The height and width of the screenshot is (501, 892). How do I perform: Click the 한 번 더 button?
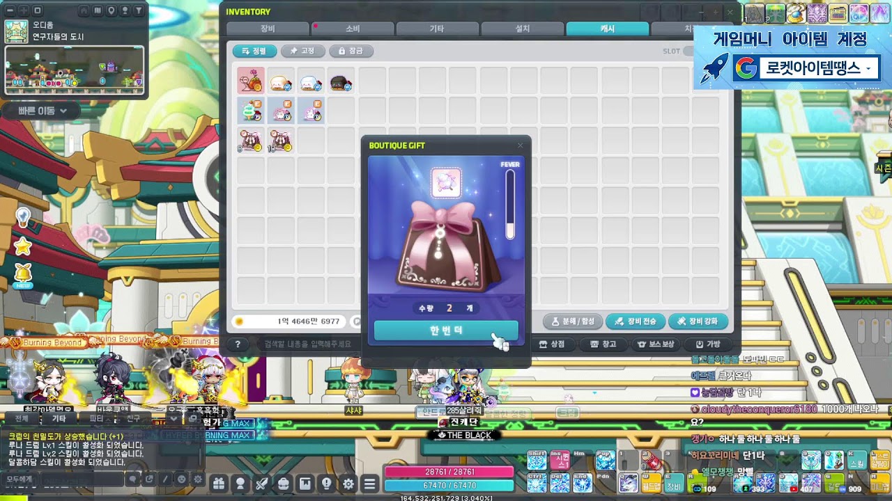point(446,331)
